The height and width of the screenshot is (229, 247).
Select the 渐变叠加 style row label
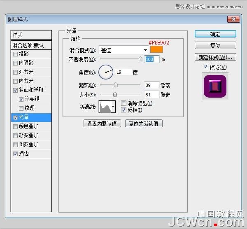coord(28,135)
